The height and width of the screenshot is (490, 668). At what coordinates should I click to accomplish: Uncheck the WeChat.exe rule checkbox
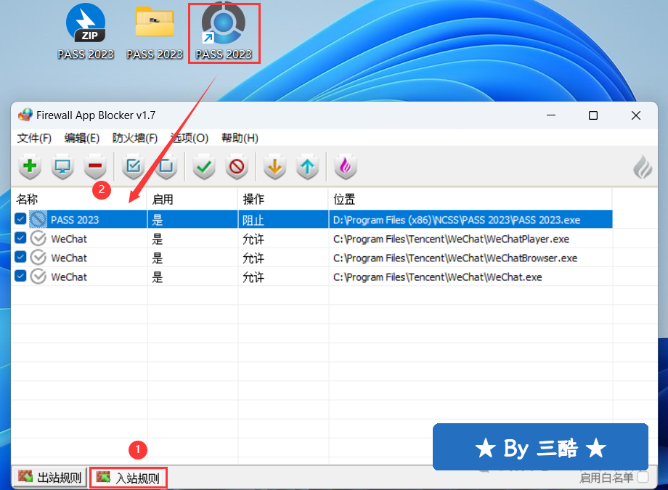20,276
